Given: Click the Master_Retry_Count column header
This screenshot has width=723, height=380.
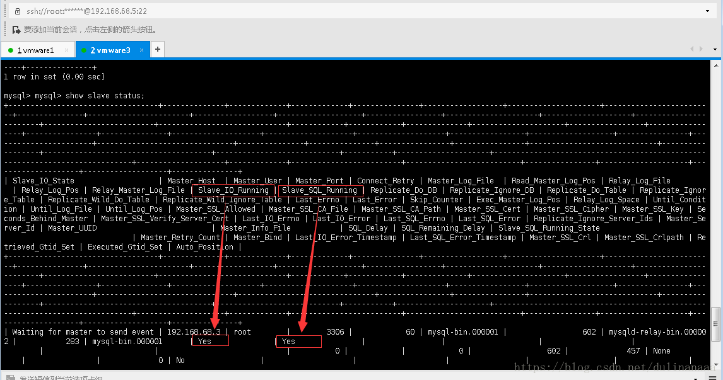Looking at the screenshot, I should [x=180, y=237].
